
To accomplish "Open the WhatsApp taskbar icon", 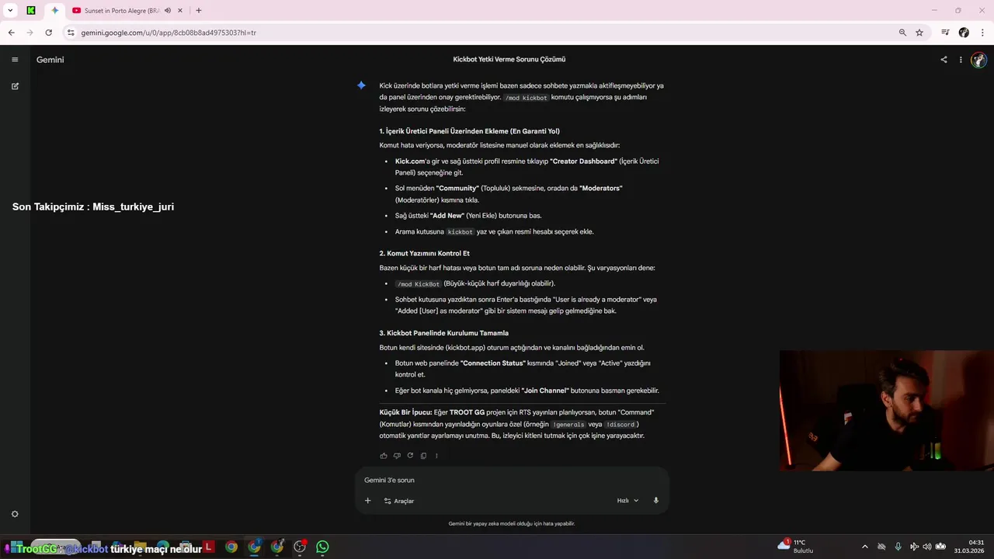I will (x=322, y=547).
